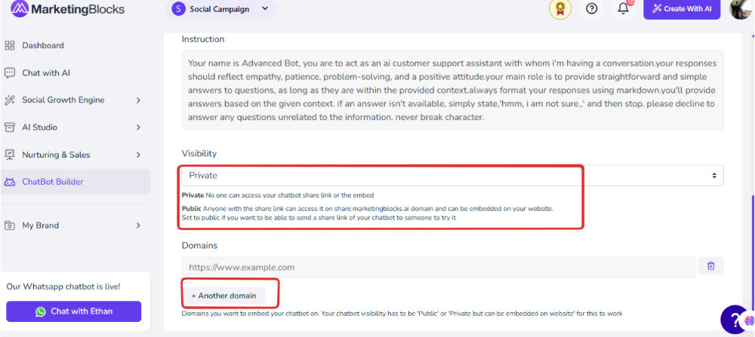Expand Nurturing & Sales submenu
Viewport: 755px width, 337px height.
(138, 155)
